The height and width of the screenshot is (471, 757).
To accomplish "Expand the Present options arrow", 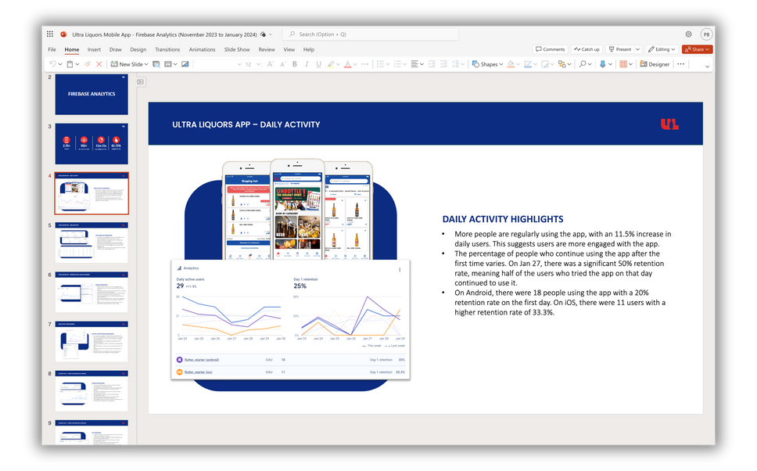I will pyautogui.click(x=638, y=49).
